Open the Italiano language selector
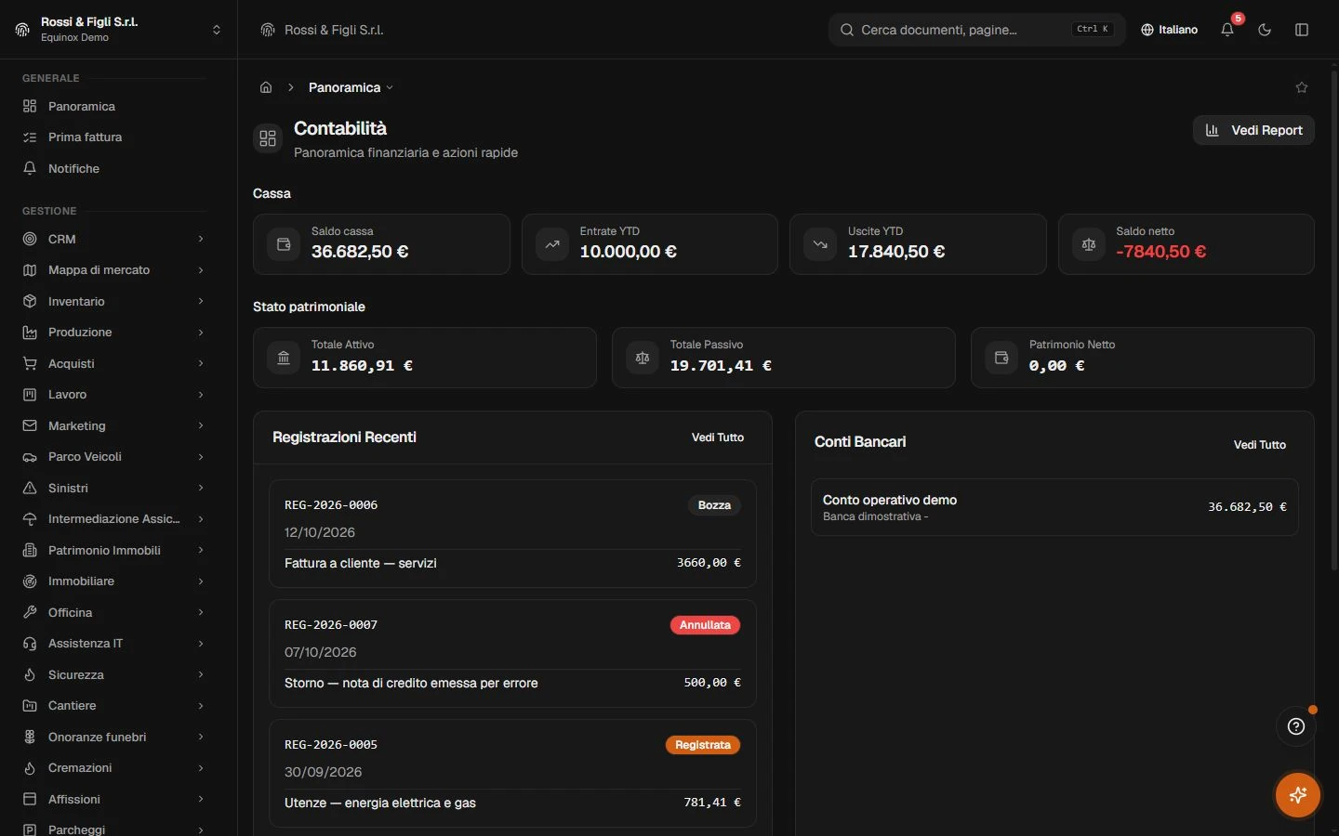 coord(1170,30)
